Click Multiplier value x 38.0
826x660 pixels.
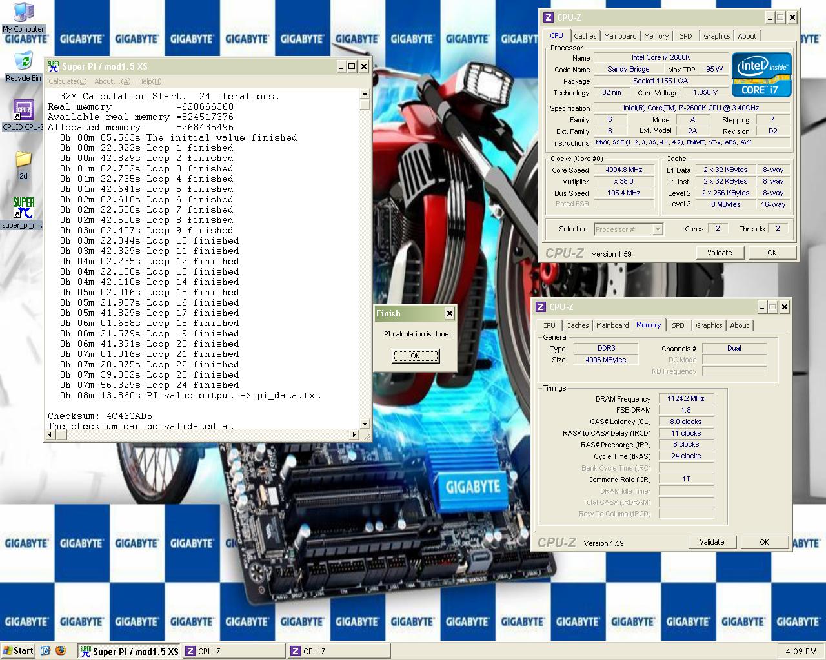624,182
